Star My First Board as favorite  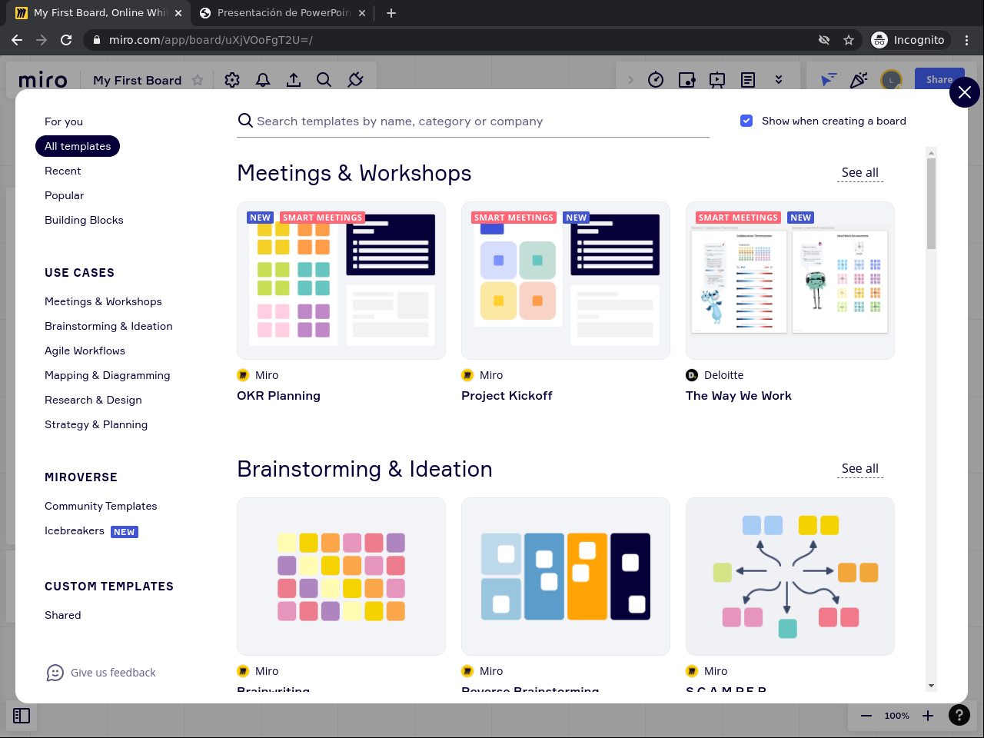[198, 80]
